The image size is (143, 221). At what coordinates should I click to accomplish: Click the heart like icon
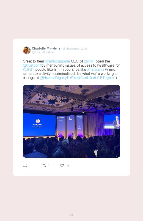62,166
